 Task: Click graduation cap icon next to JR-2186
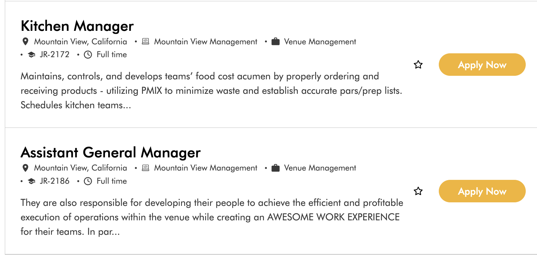point(32,181)
